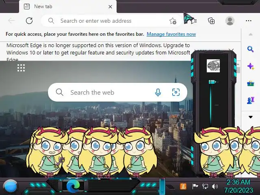Open Java tray icon
260x195 pixels.
[x=183, y=186]
